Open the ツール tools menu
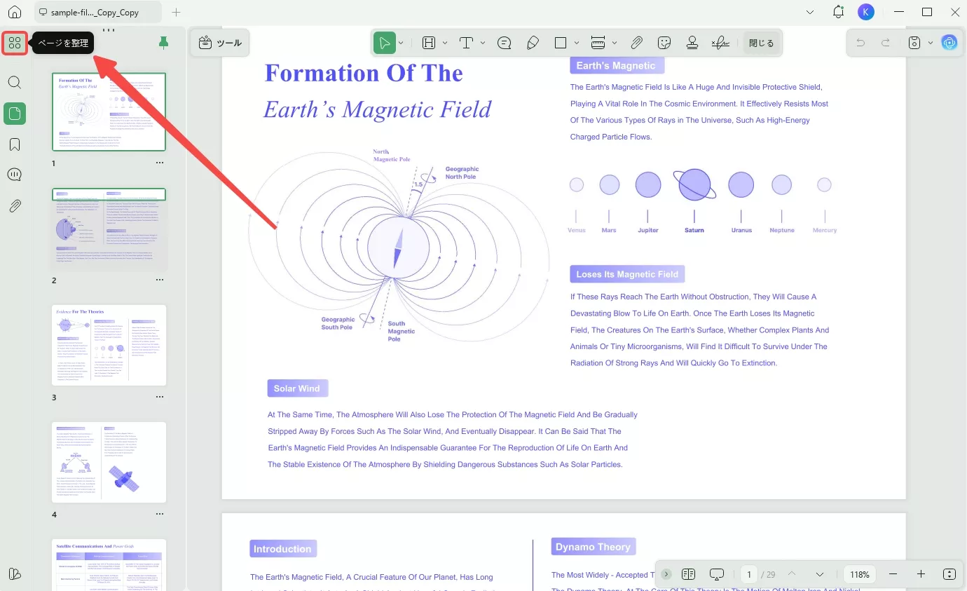The image size is (967, 591). pyautogui.click(x=220, y=43)
